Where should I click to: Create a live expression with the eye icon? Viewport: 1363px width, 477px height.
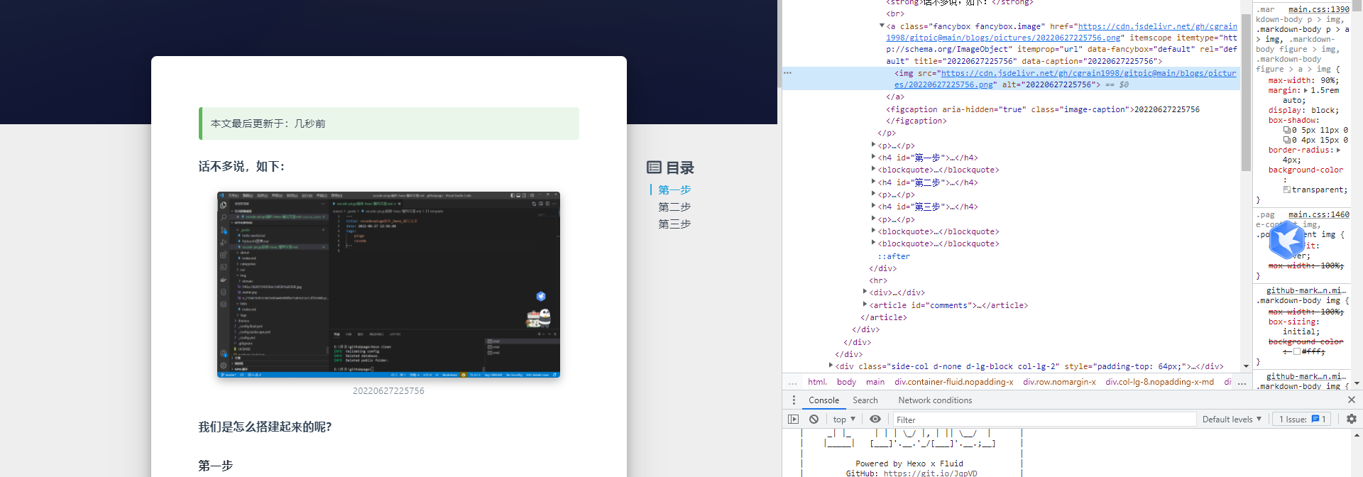click(875, 420)
